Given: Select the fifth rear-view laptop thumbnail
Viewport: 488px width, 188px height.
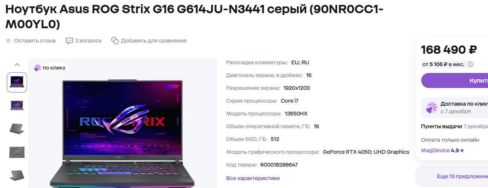Looking at the screenshot, I should pos(17,175).
